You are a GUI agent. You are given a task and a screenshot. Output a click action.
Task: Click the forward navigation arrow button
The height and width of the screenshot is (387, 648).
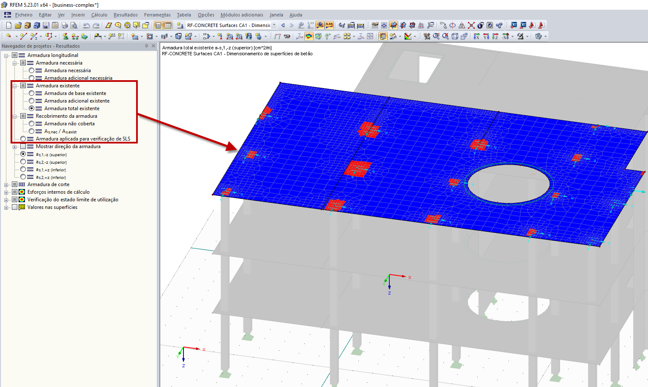click(x=291, y=25)
